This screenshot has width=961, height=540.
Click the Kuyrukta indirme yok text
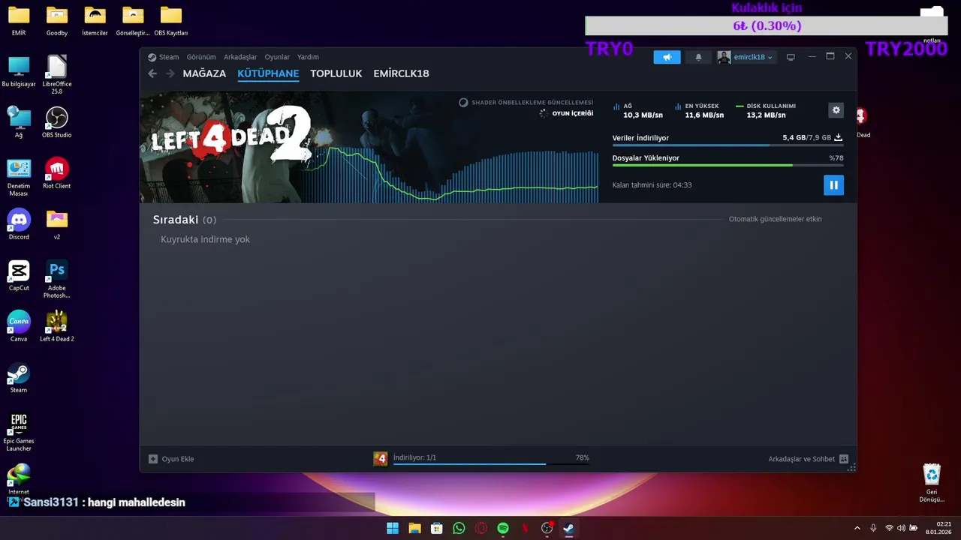tap(205, 239)
